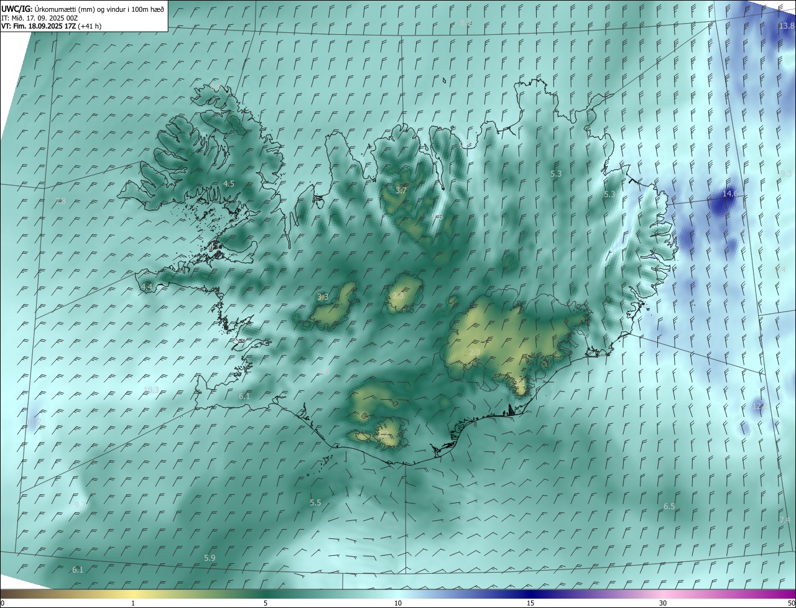Click the initial time 'IT: Mið. 17. 09. 2025 00Z'
The height and width of the screenshot is (608, 796).
click(39, 18)
